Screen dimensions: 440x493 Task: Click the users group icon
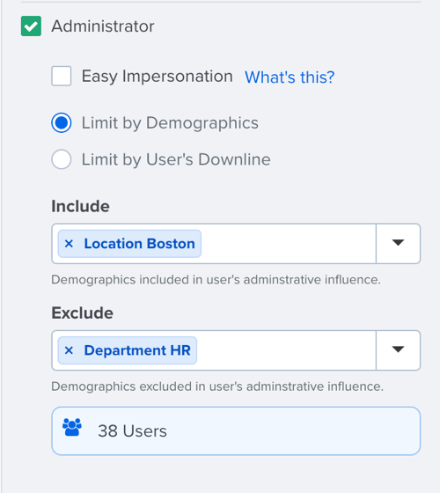tap(72, 427)
